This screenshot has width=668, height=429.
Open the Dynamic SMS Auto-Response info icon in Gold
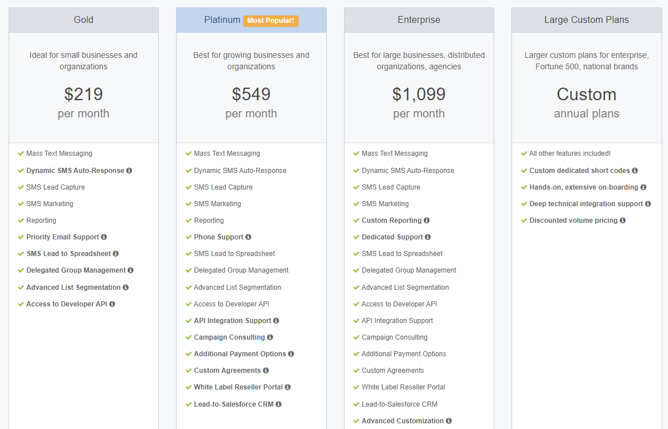[130, 170]
